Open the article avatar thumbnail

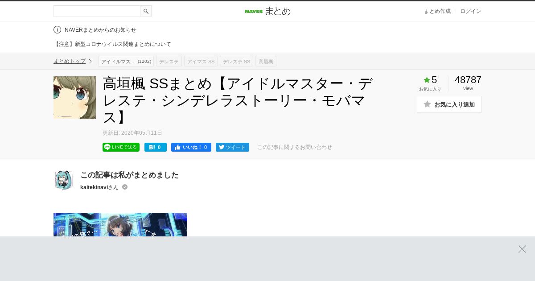point(74,97)
